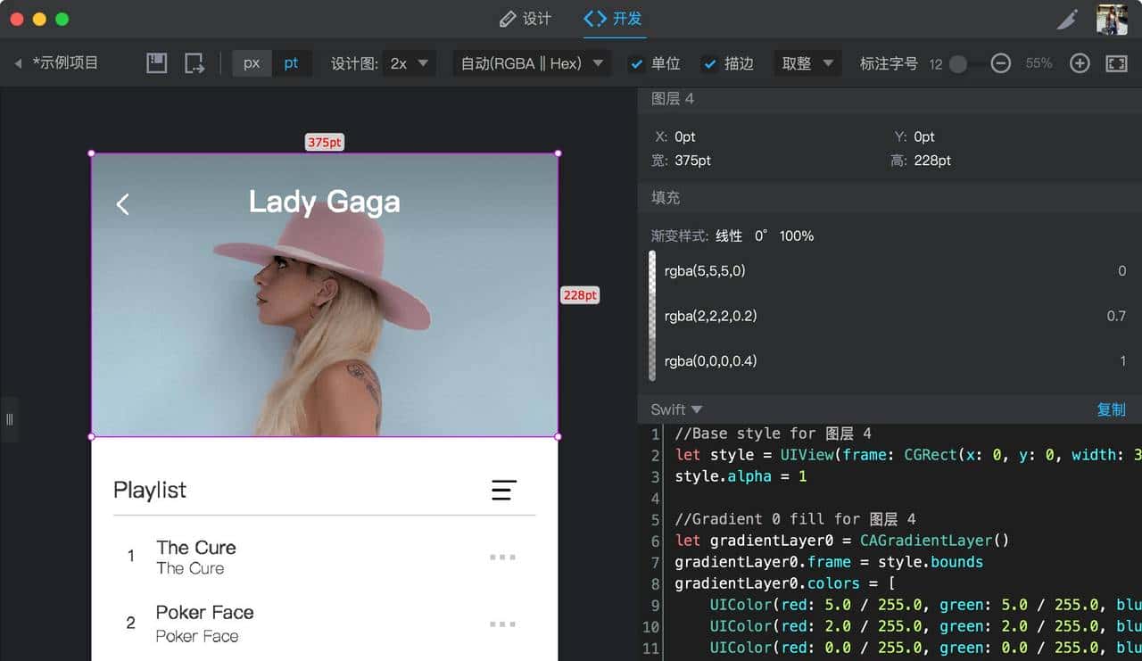Toggle the 单位 checkbox
Viewport: 1142px width, 661px height.
636,63
